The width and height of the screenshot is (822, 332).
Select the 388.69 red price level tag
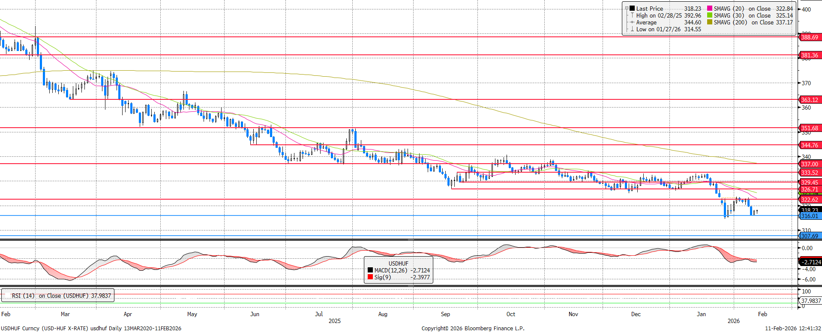click(x=810, y=37)
